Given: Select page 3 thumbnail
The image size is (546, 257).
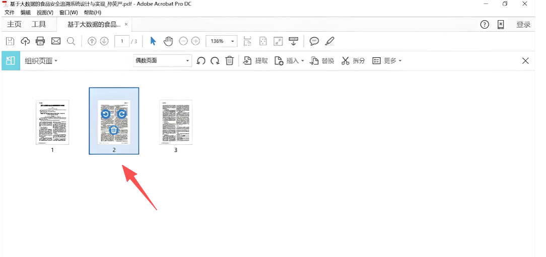Looking at the screenshot, I should coord(175,122).
